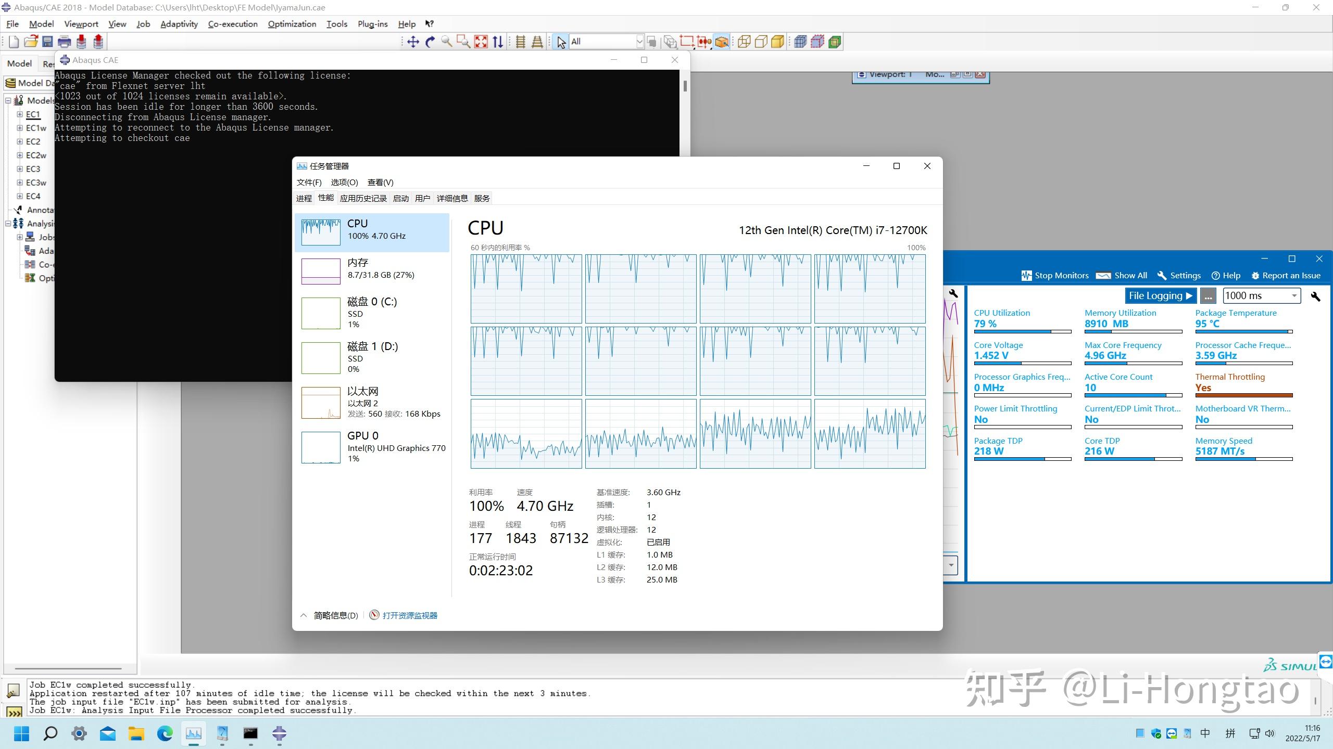Click the What's This help pointer icon
Screen dimensions: 1333x749
coord(429,24)
